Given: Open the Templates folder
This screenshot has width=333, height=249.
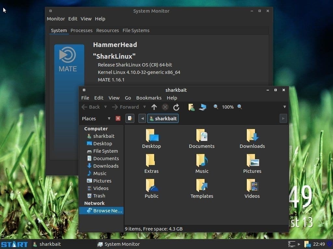Looking at the screenshot, I should point(202,188).
